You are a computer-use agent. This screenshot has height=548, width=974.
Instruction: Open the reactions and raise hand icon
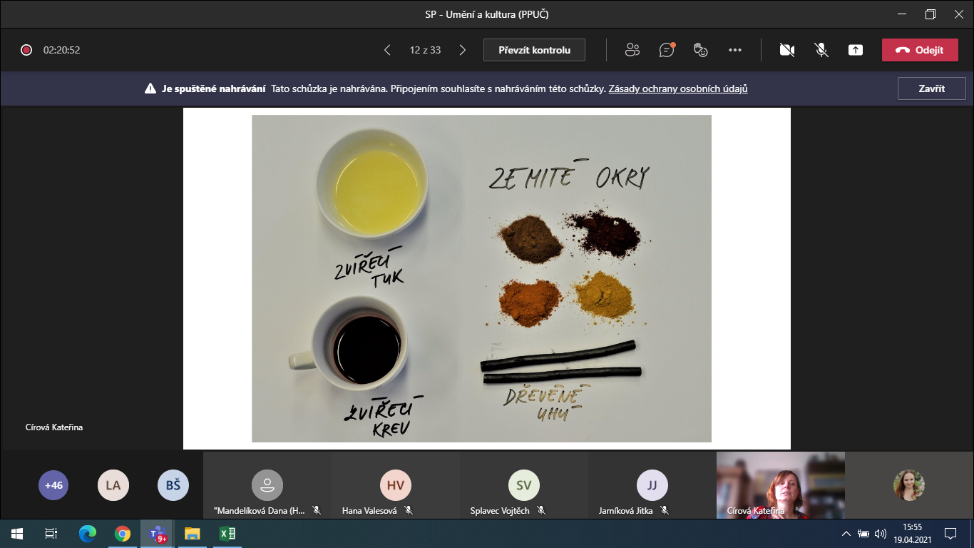point(701,50)
